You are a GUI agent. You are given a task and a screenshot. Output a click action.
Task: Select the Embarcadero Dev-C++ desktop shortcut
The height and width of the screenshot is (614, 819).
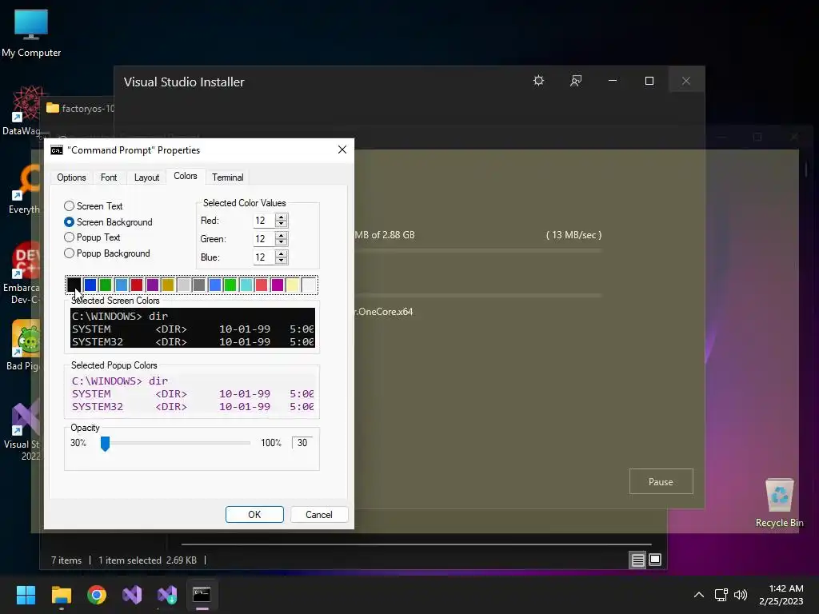coord(21,273)
